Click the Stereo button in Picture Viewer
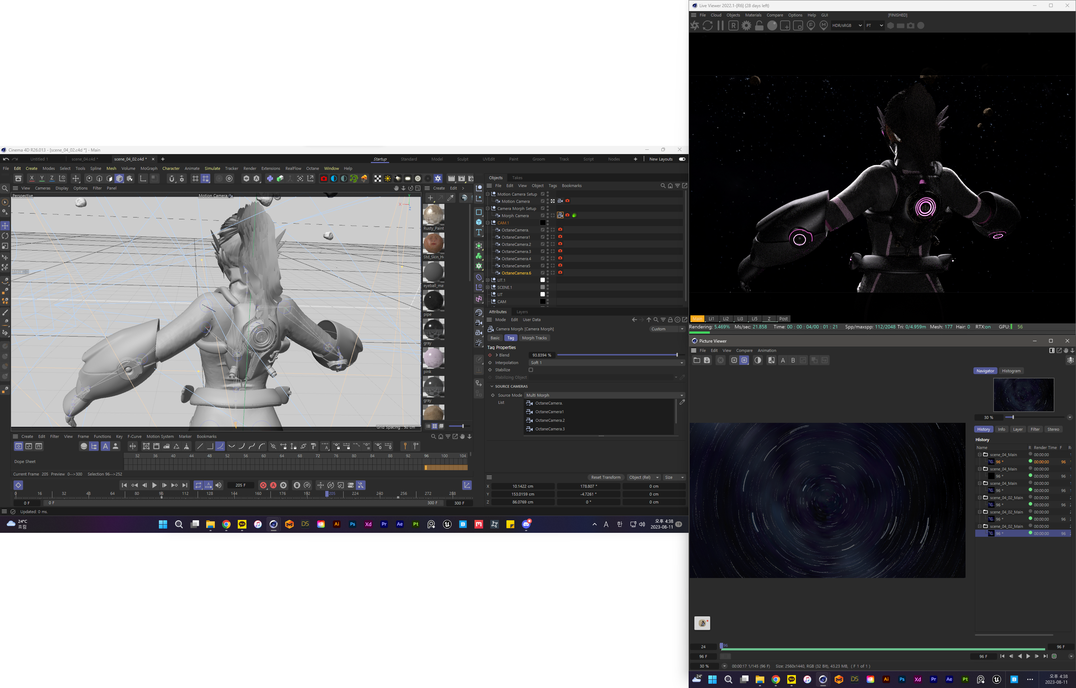Viewport: 1076px width, 688px height. pos(1053,429)
